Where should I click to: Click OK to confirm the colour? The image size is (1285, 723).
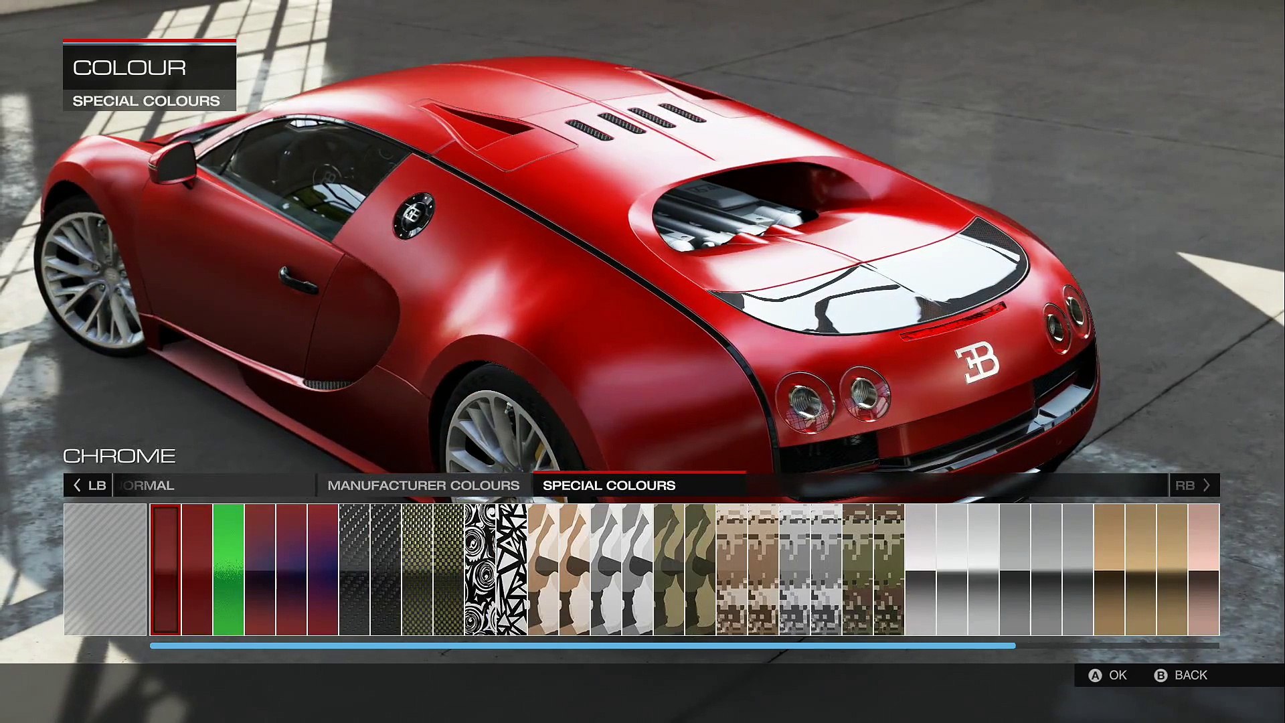click(1118, 675)
